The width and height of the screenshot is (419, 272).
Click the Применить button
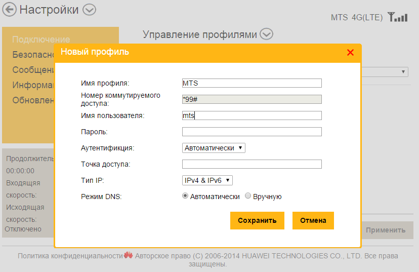[386, 230]
